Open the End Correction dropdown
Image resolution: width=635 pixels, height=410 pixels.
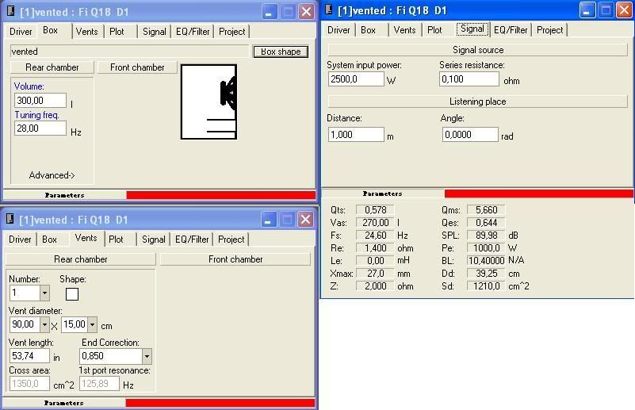click(x=146, y=357)
